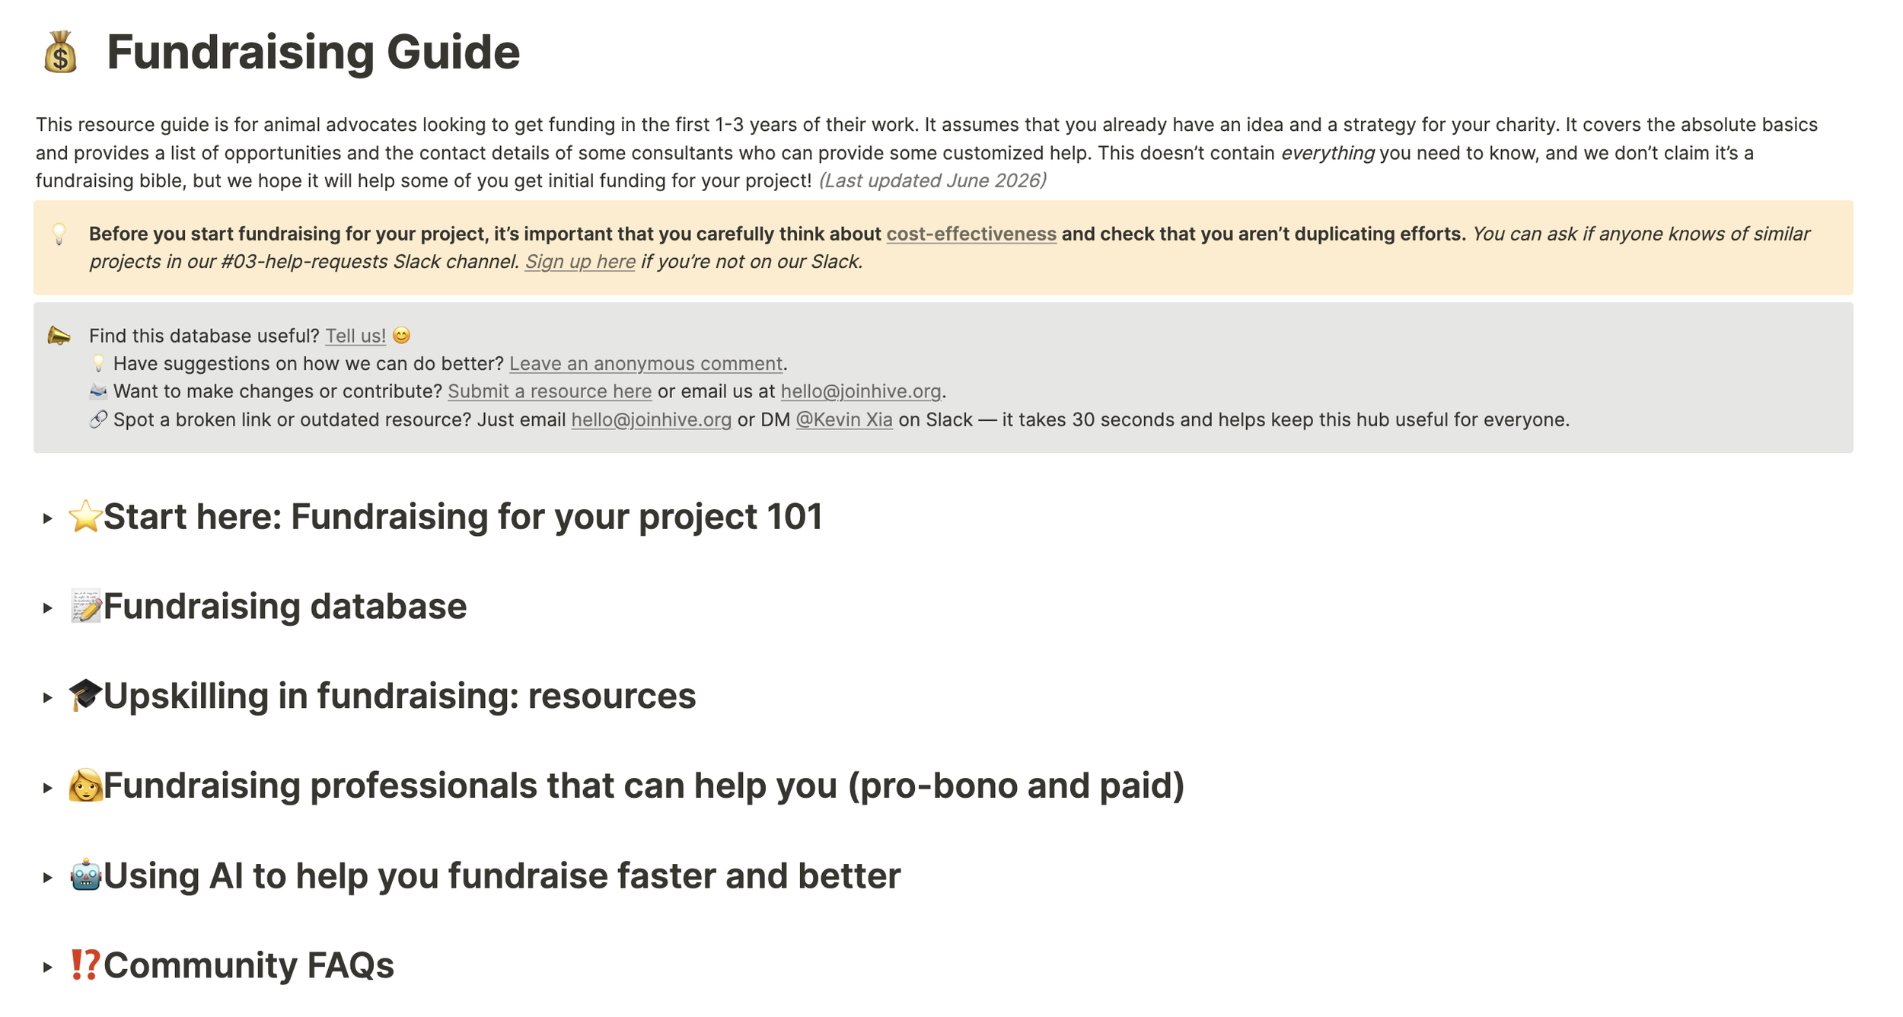The image size is (1903, 1017).
Task: Click the @Kevin Xia mention
Action: [844, 419]
